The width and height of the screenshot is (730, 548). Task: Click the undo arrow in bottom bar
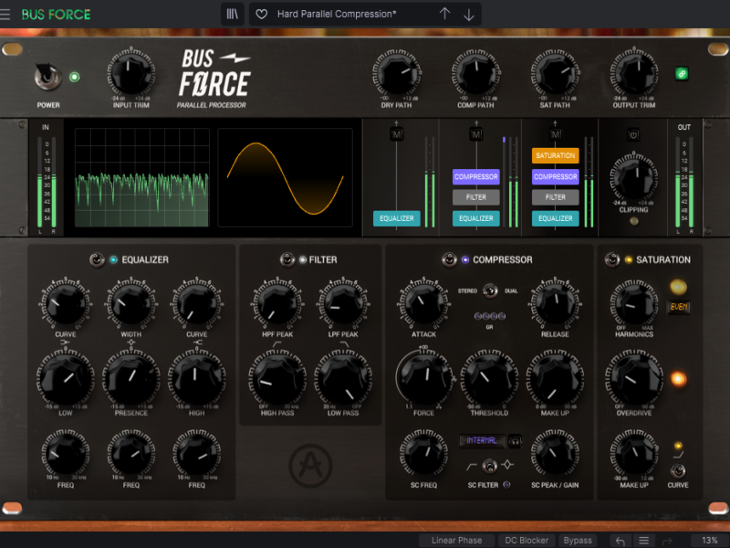(620, 541)
